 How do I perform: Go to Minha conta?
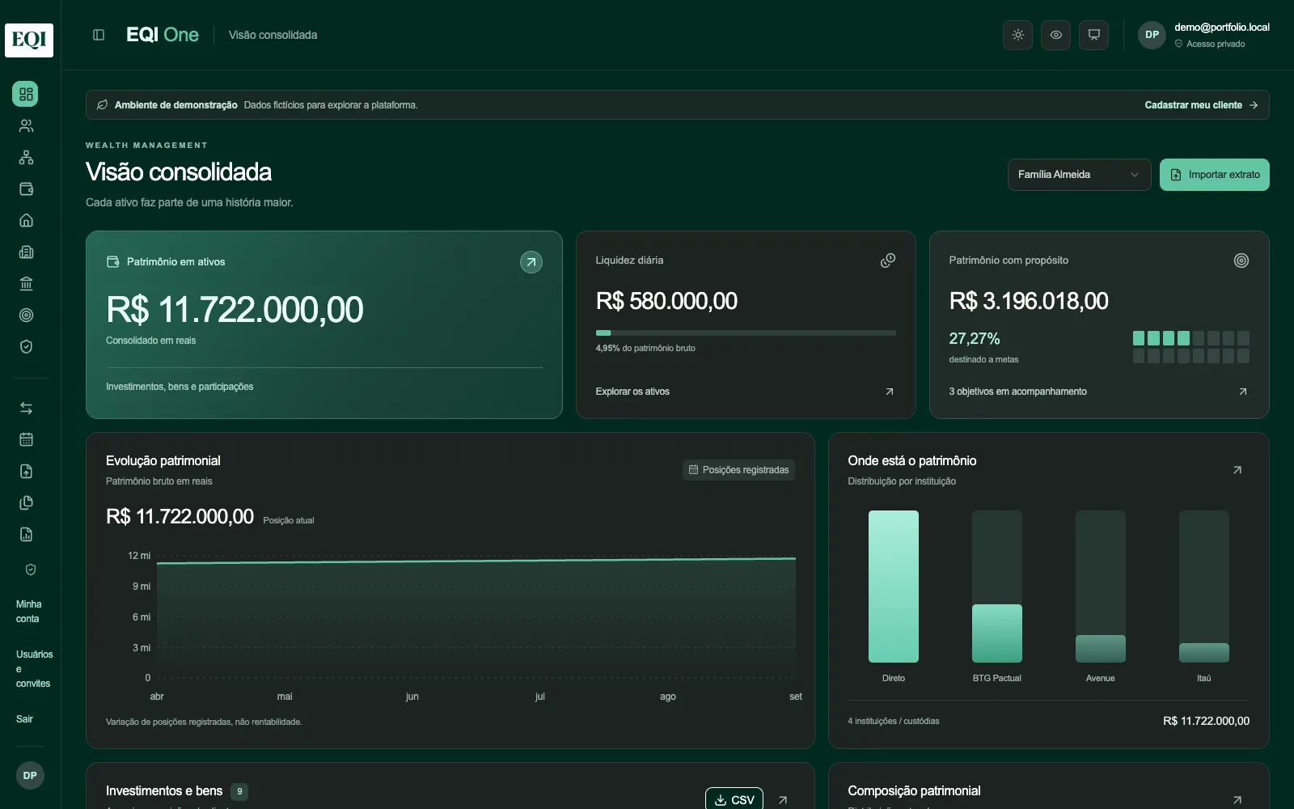point(29,612)
